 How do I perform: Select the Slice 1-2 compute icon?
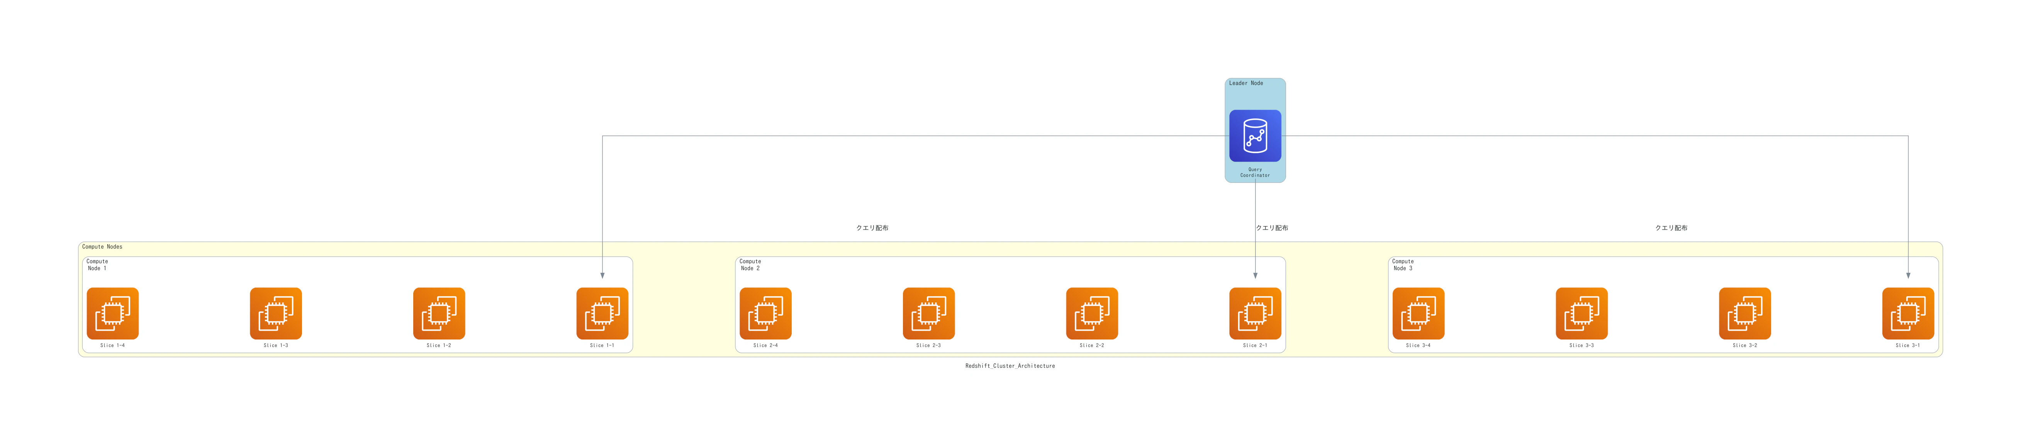coord(439,314)
